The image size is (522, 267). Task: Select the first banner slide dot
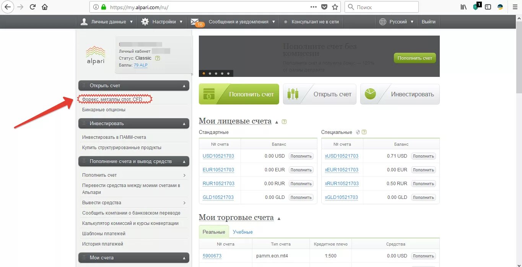(x=204, y=73)
